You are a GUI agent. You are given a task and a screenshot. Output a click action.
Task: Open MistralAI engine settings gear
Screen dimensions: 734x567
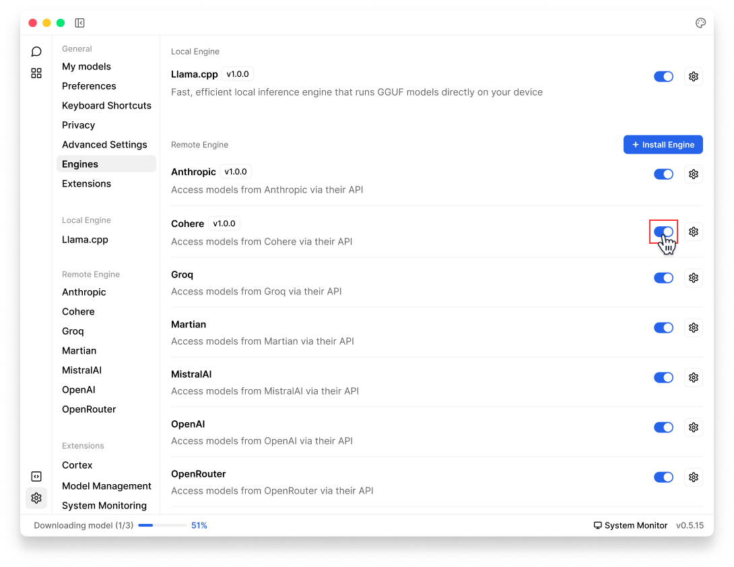click(694, 377)
